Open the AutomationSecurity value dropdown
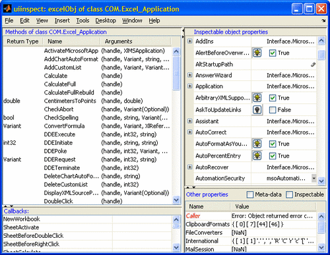Image resolution: width=330 pixels, height=255 pixels. [x=314, y=178]
